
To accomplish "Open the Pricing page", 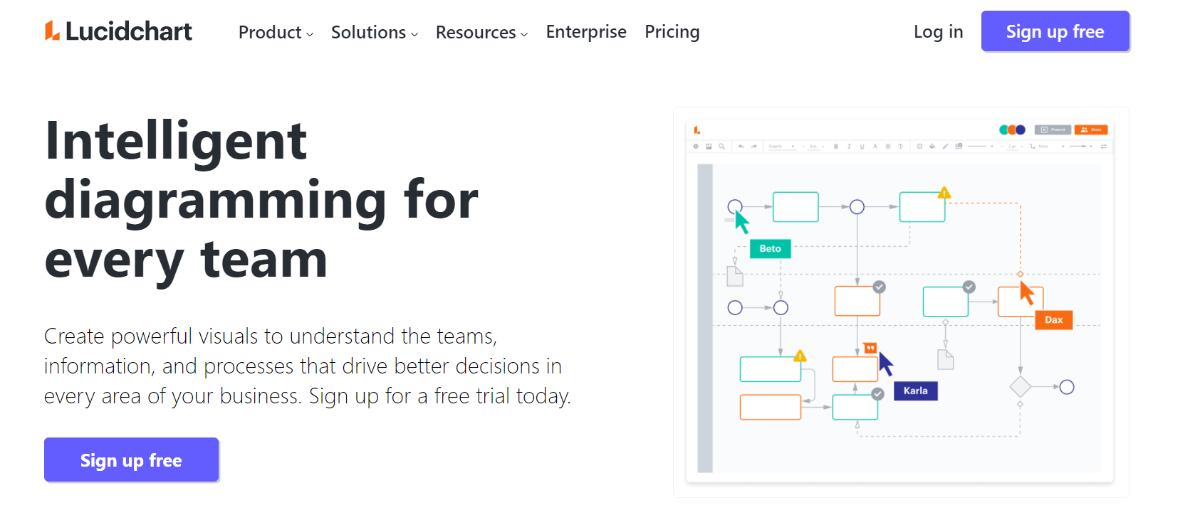I will (672, 32).
